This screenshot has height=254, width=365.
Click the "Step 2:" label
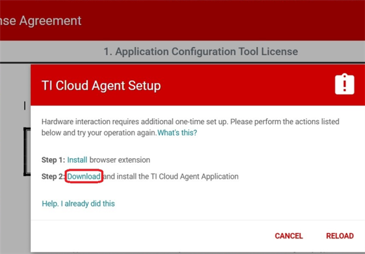pyautogui.click(x=53, y=176)
